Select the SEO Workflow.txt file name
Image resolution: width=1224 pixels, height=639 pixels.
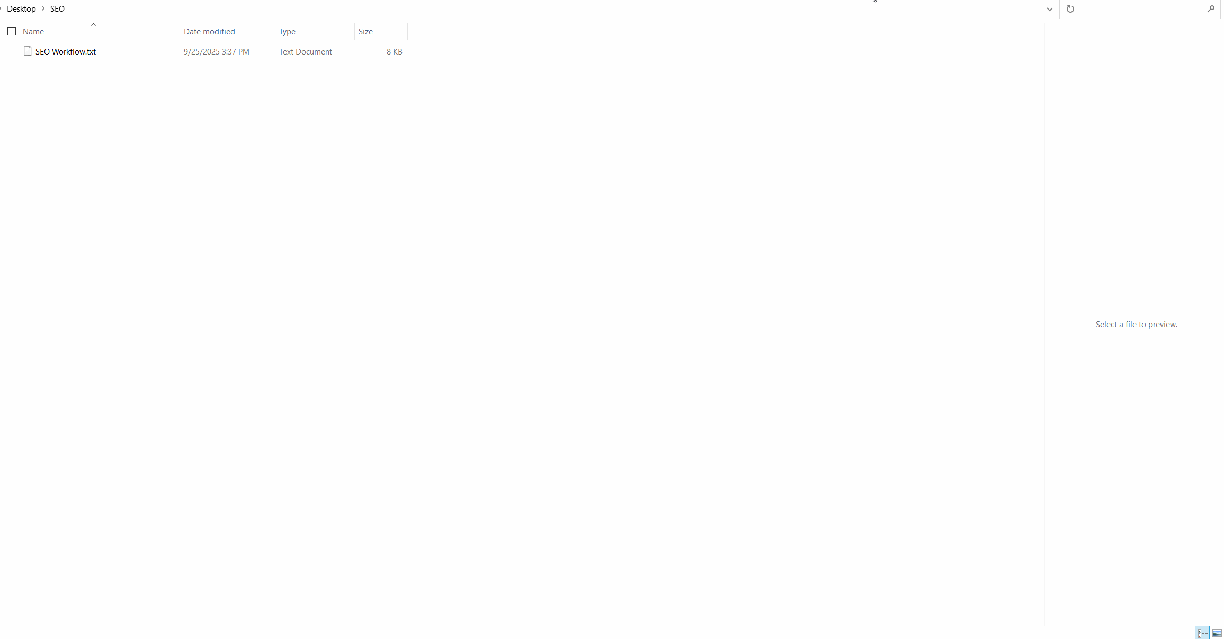tap(66, 52)
